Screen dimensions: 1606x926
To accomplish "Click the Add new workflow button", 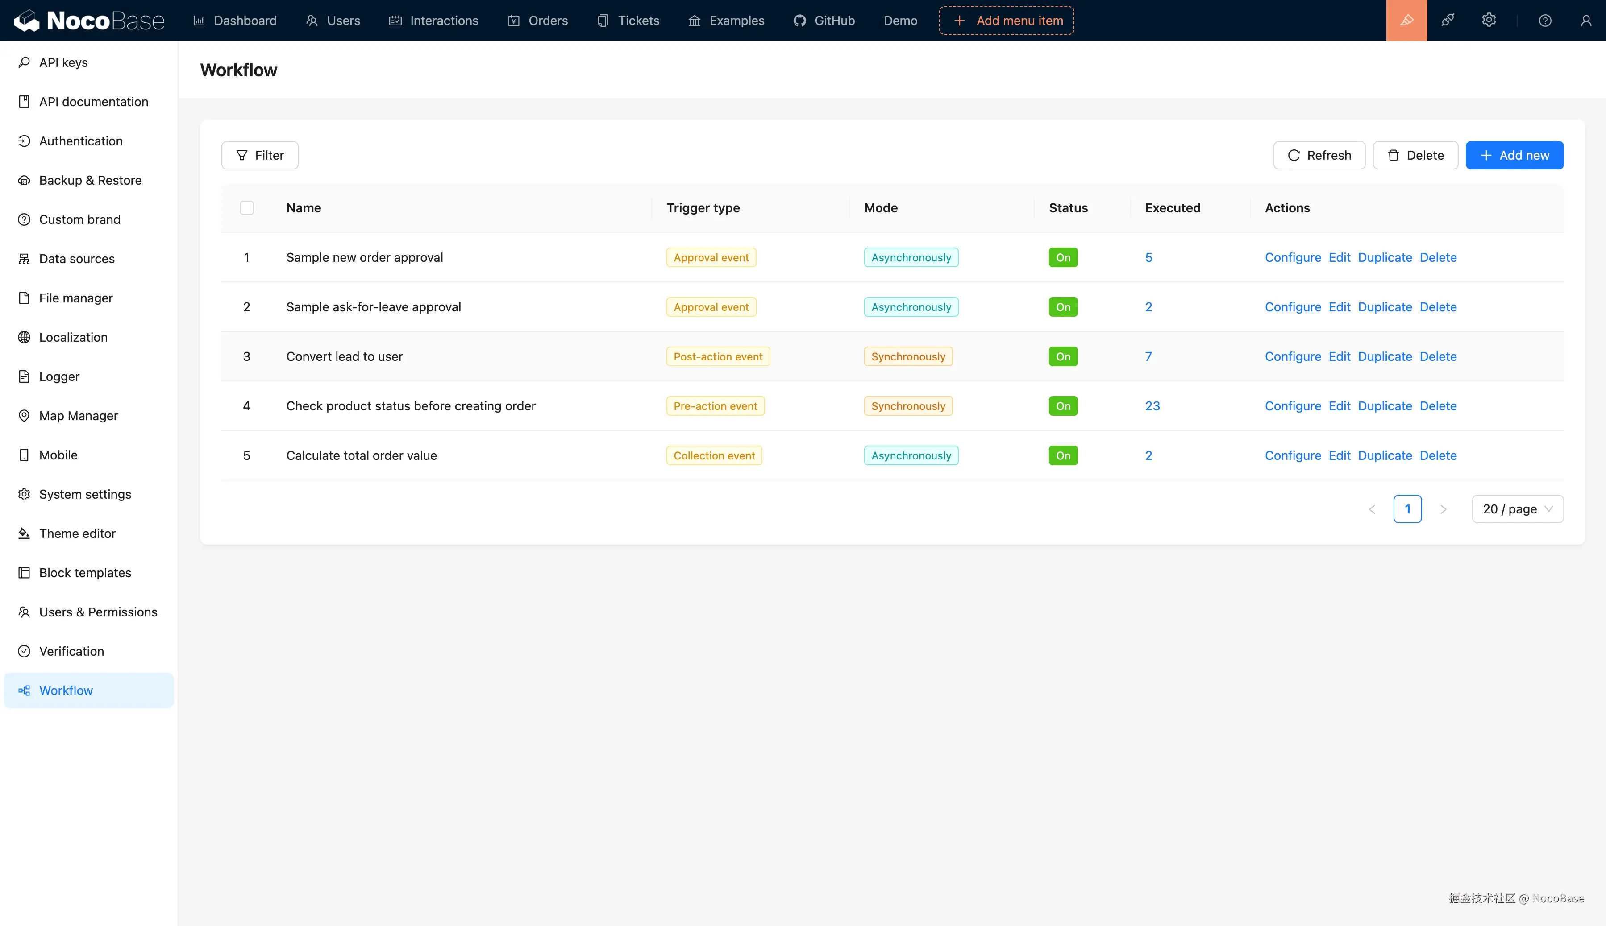I will pos(1514,154).
